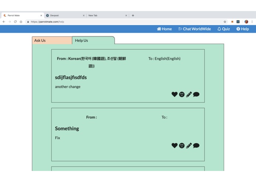Like the Something post with heart icon
The image size is (256, 182).
pos(174,146)
